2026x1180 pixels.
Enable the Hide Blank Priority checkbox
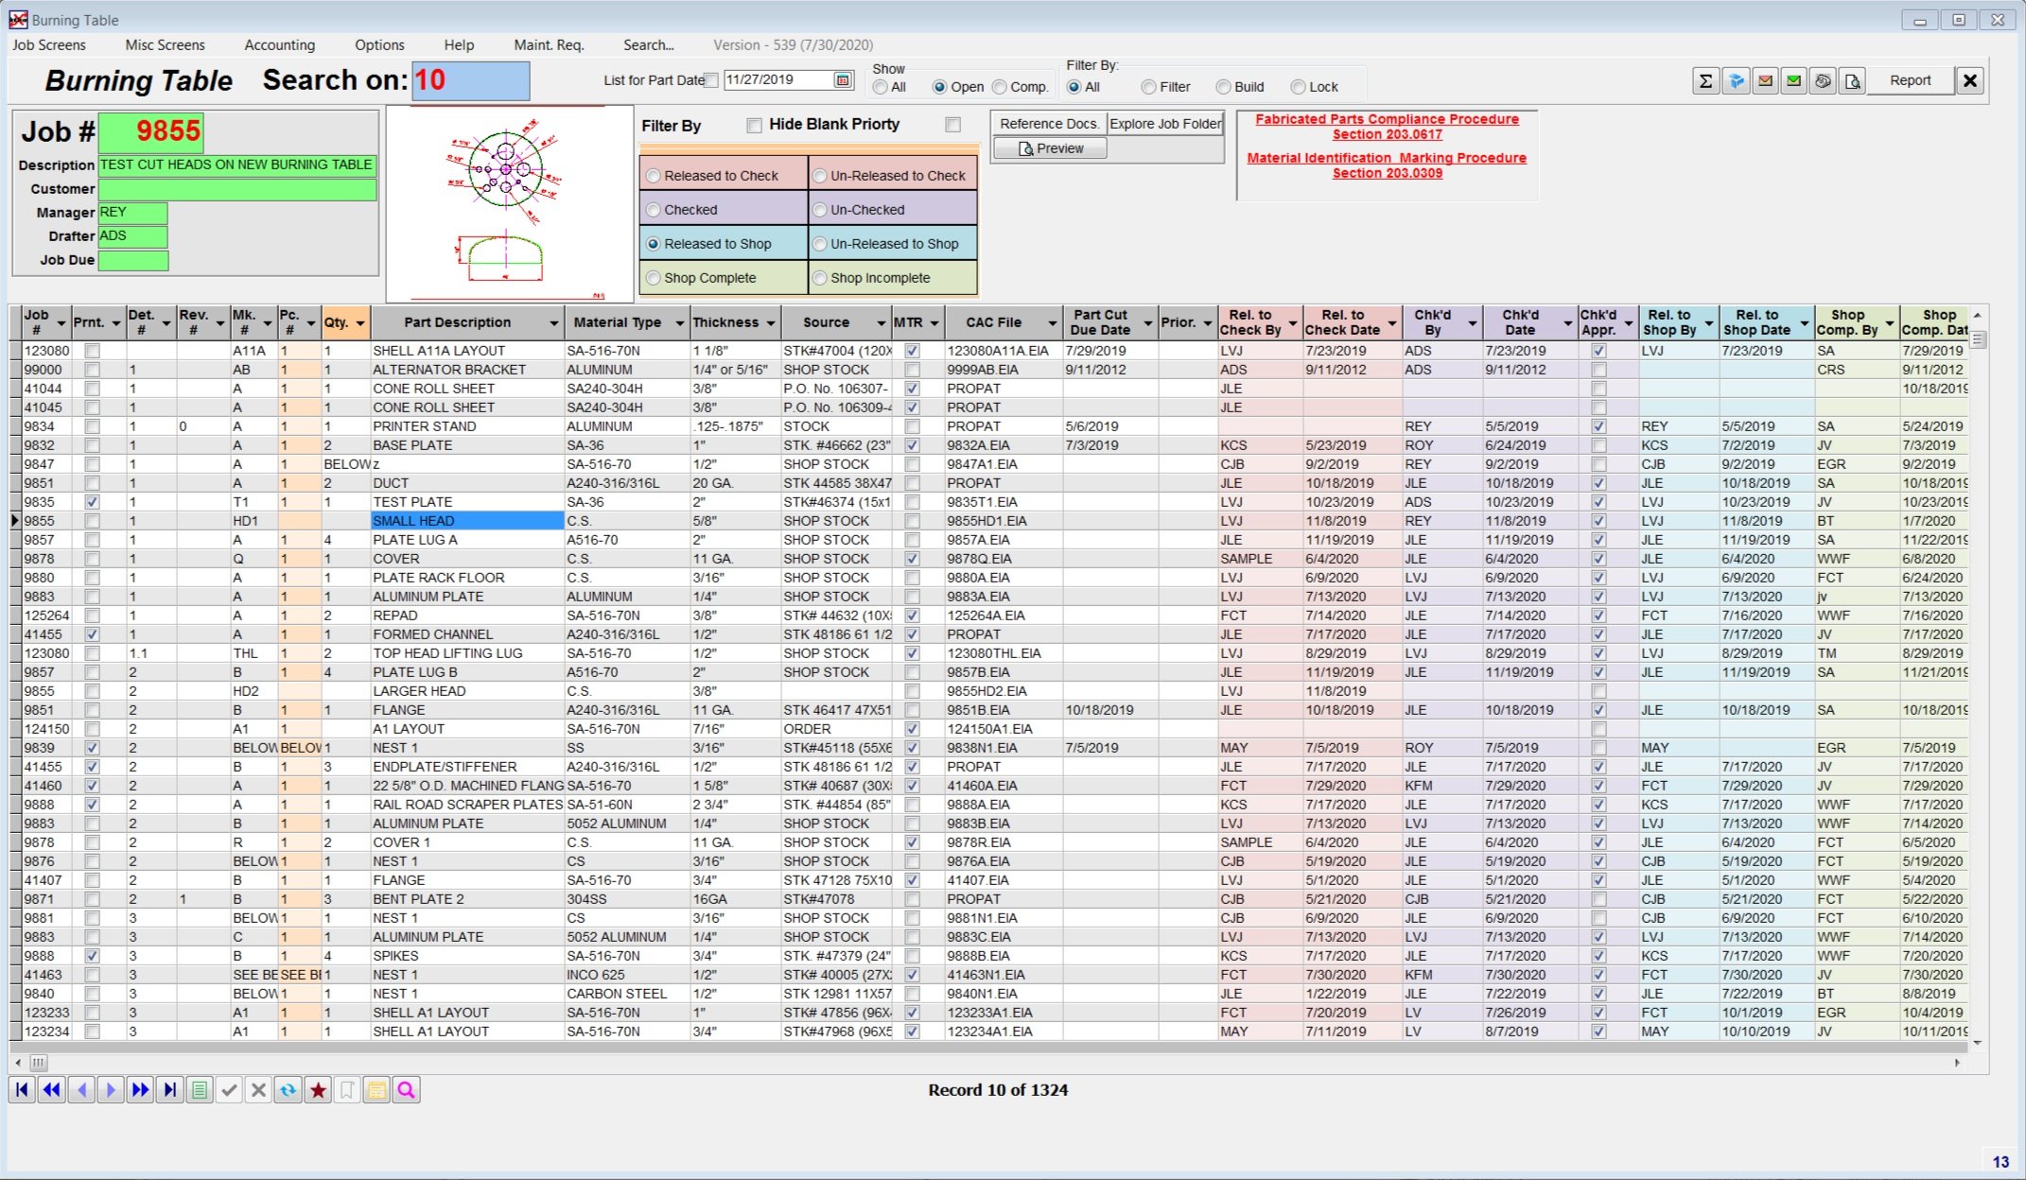click(754, 124)
